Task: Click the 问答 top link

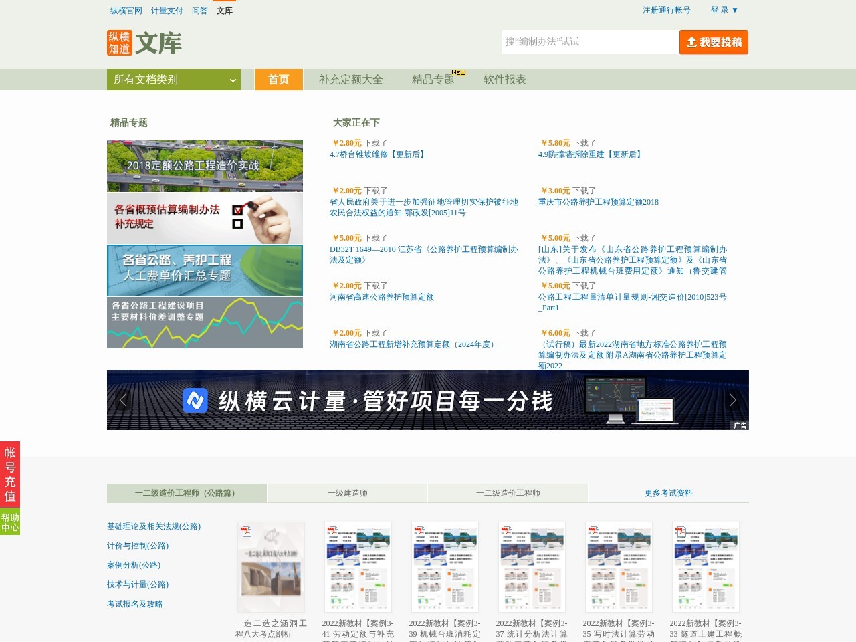Action: pyautogui.click(x=200, y=11)
